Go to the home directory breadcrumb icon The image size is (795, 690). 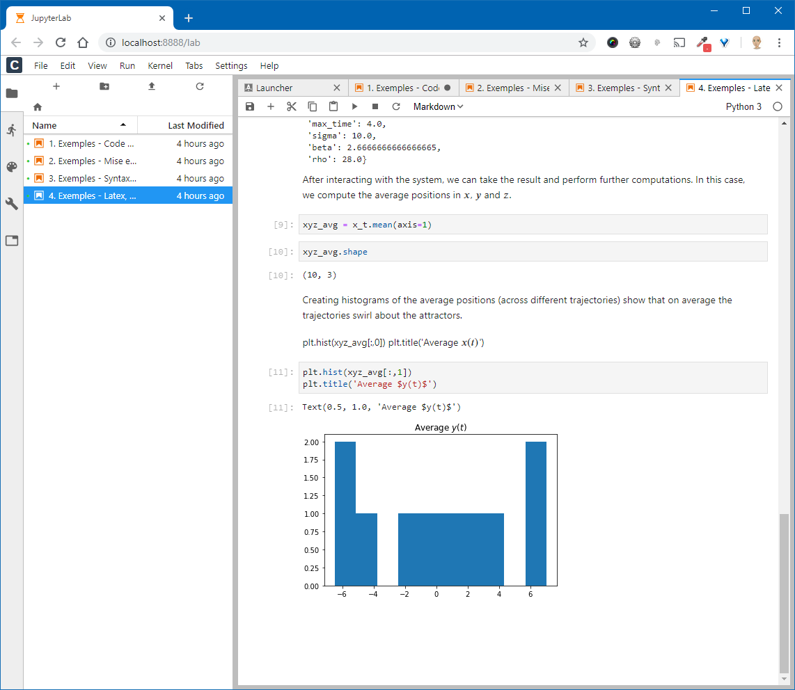(38, 107)
